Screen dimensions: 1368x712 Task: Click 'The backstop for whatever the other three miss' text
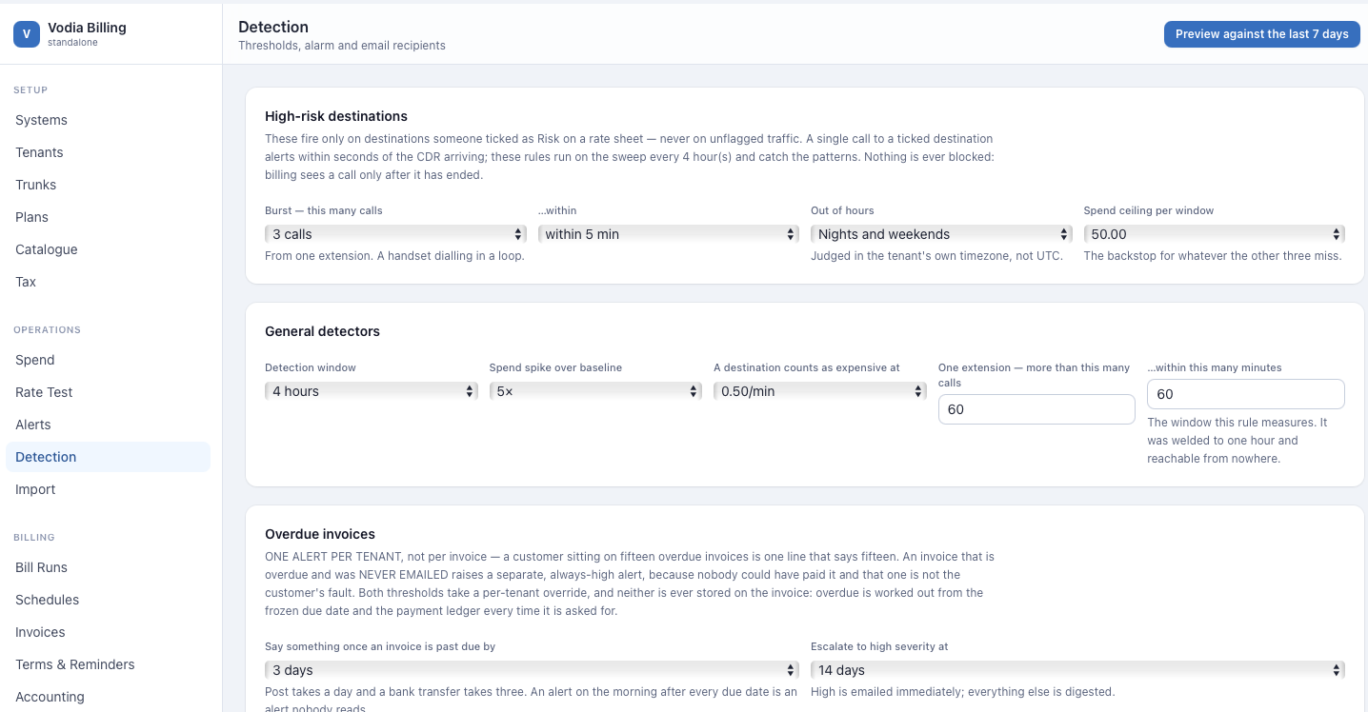point(1213,256)
